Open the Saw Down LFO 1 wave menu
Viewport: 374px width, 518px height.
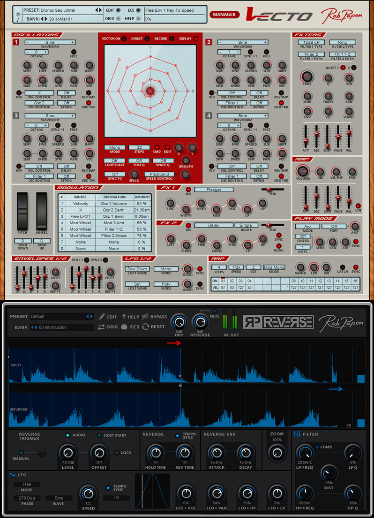[137, 269]
